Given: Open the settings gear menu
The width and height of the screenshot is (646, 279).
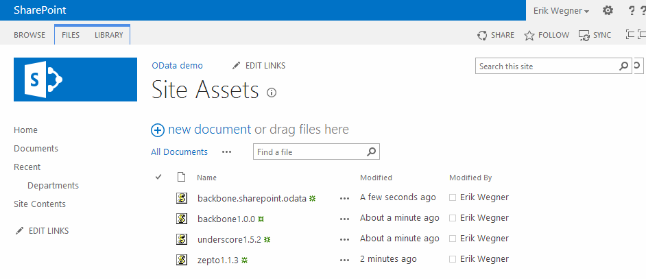Looking at the screenshot, I should (x=608, y=10).
